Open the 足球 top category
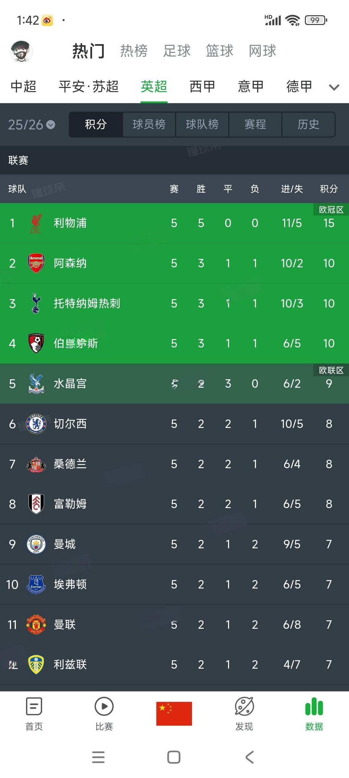This screenshot has height=778, width=349. coord(177,51)
